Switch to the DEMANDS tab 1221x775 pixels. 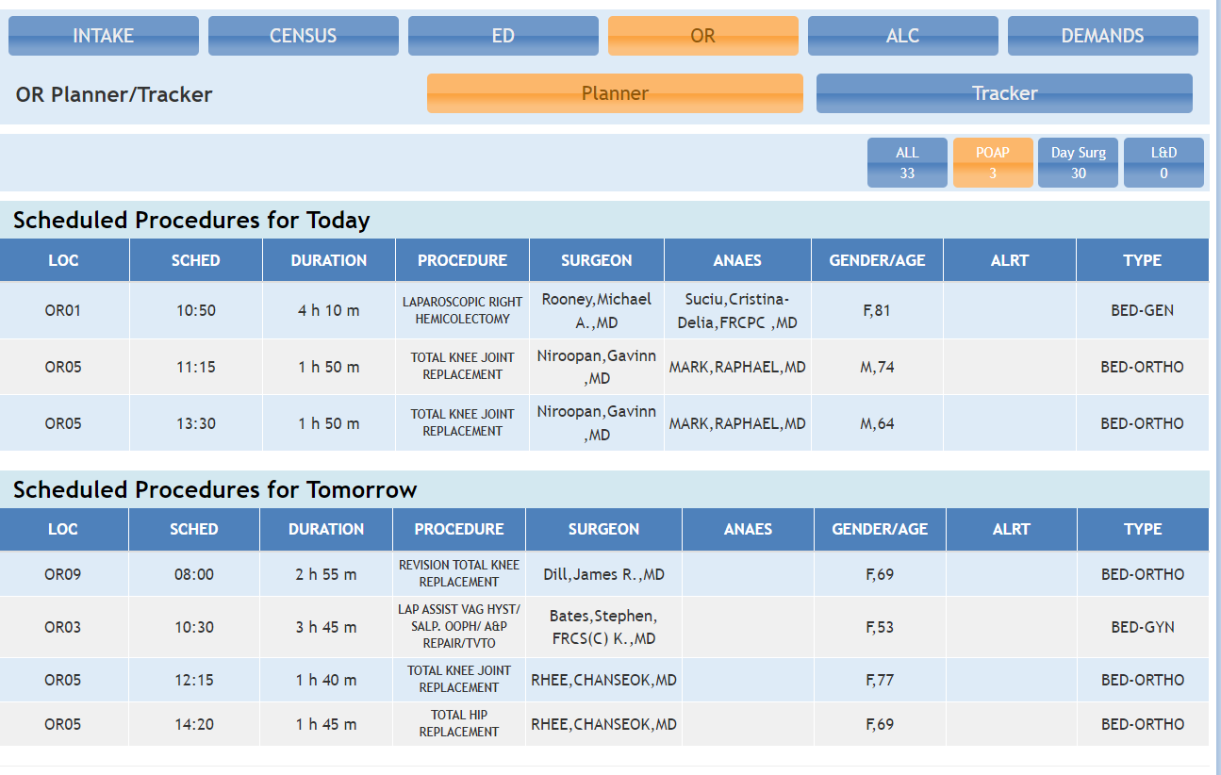[x=1103, y=36]
